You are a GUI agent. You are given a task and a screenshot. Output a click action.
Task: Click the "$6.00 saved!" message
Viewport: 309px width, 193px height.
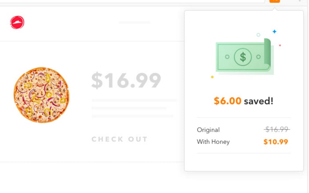point(243,101)
